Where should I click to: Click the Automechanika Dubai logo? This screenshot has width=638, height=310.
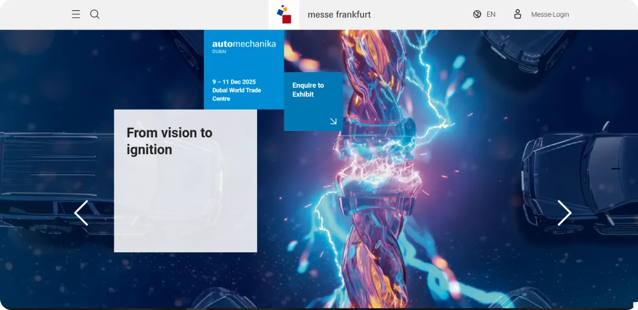[244, 44]
